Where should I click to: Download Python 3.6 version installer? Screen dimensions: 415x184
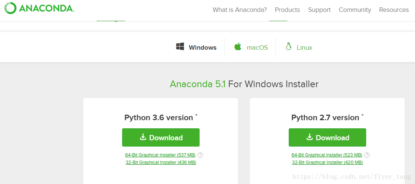[x=161, y=137]
